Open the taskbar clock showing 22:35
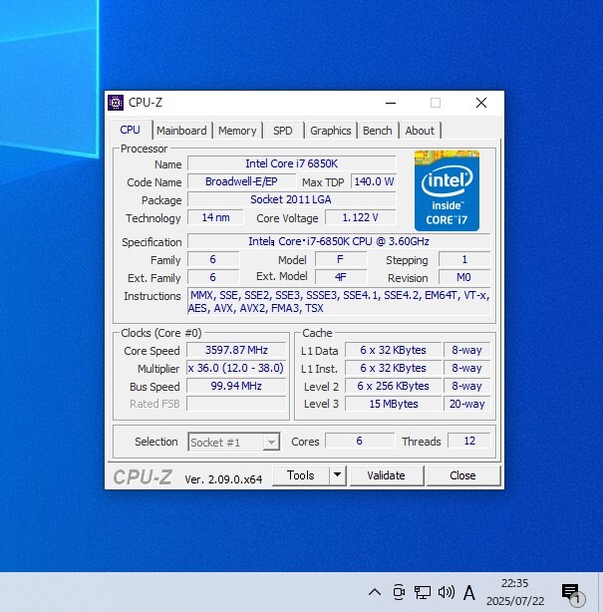603x612 pixels. coord(515,592)
